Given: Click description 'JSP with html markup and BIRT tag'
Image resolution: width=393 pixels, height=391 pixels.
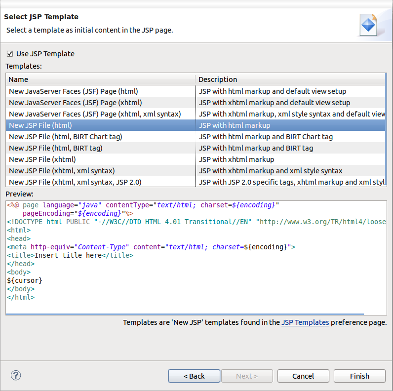Looking at the screenshot, I should (256, 148).
